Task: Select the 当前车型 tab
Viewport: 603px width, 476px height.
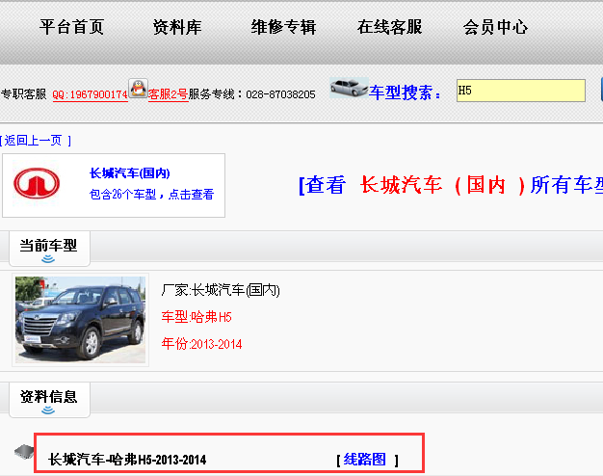Action: coord(49,248)
